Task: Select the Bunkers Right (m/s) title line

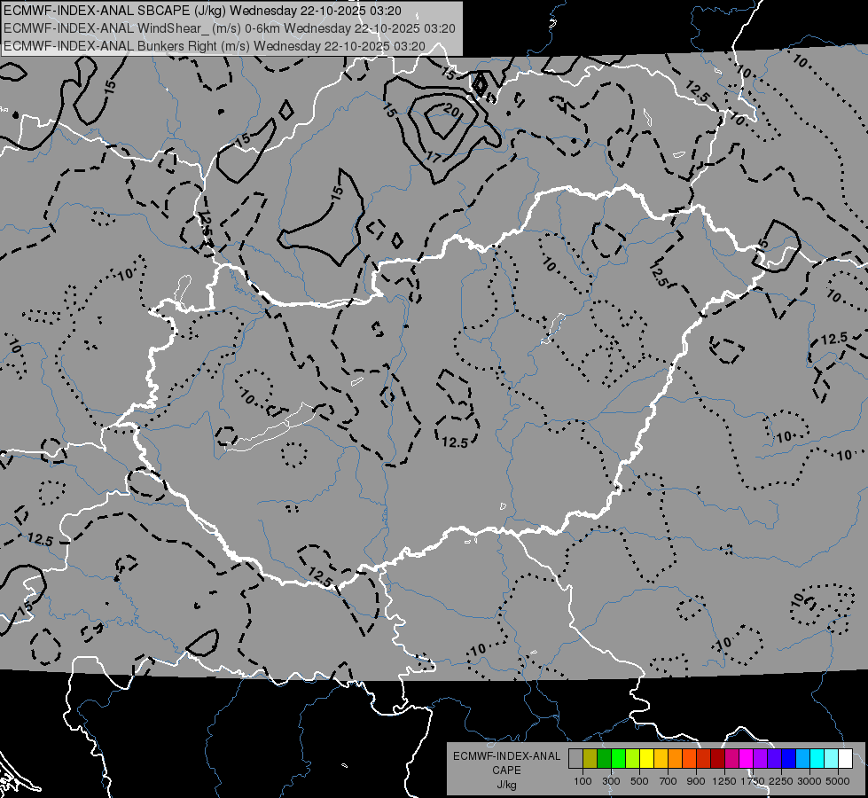Action: (x=215, y=46)
